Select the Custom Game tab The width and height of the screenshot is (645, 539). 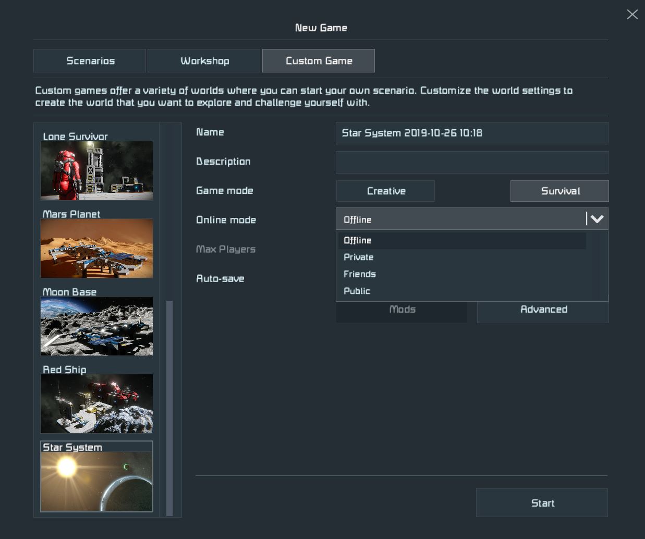319,60
